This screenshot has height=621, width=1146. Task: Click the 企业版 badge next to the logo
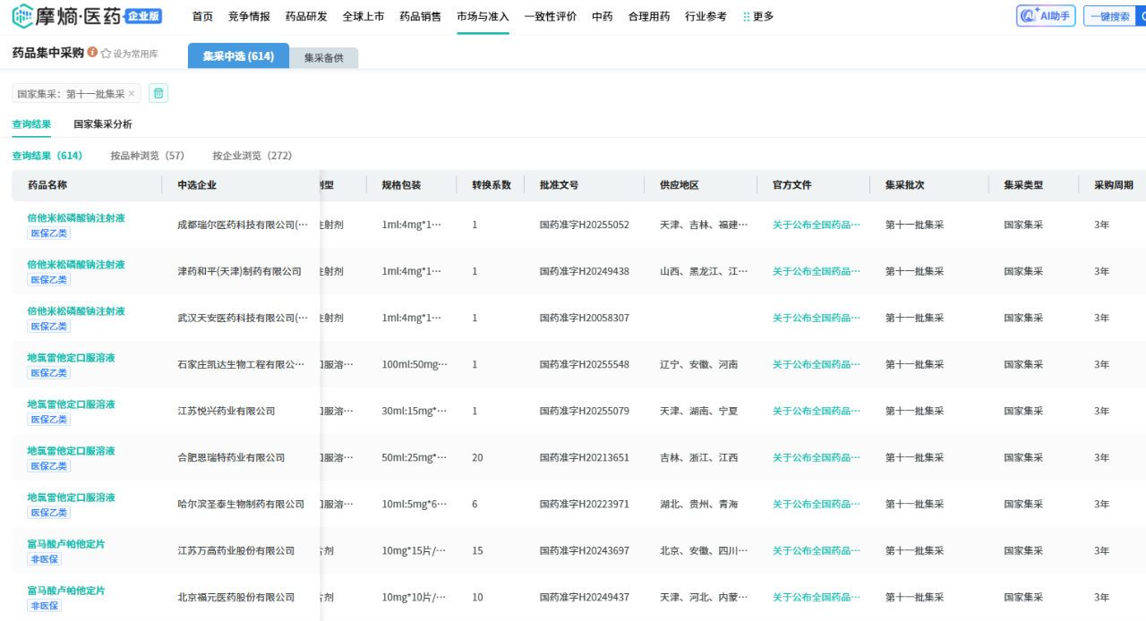pyautogui.click(x=143, y=16)
